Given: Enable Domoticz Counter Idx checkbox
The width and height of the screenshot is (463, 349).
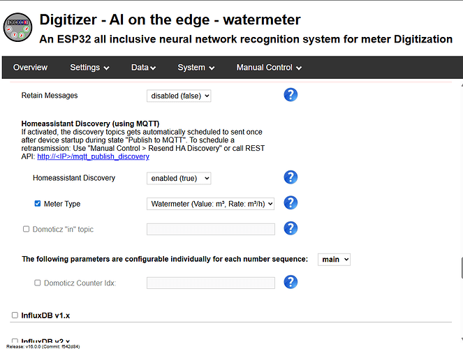Looking at the screenshot, I should pos(38,283).
